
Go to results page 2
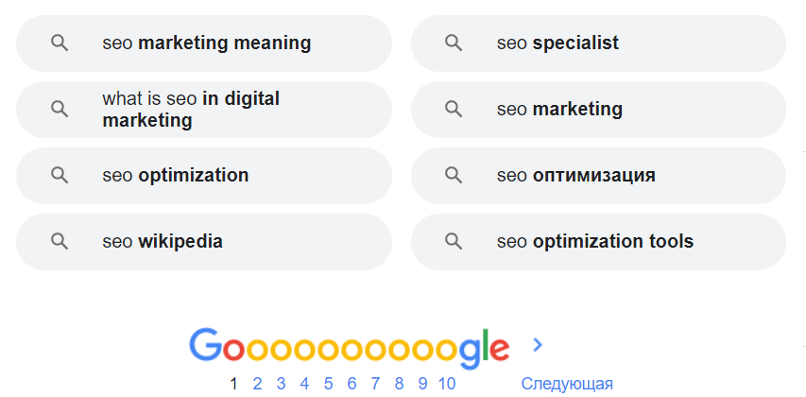[x=257, y=384]
